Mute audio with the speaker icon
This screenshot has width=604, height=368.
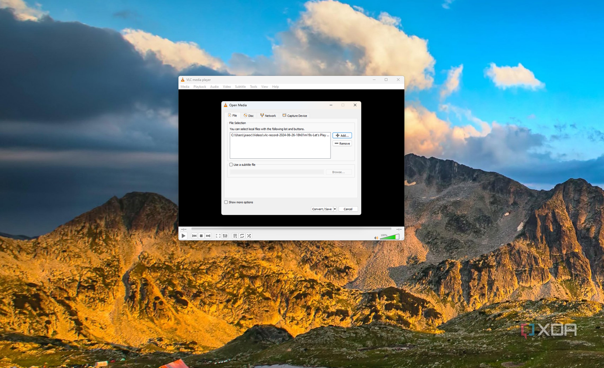pos(376,238)
